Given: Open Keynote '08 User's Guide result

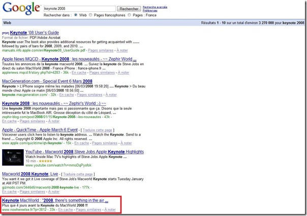Looking at the screenshot, I should (x=34, y=33).
